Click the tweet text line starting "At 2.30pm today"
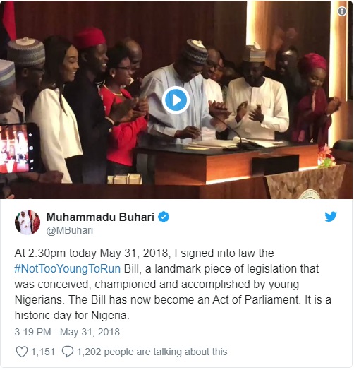Viewport: 354px width, 370px height. (x=144, y=253)
